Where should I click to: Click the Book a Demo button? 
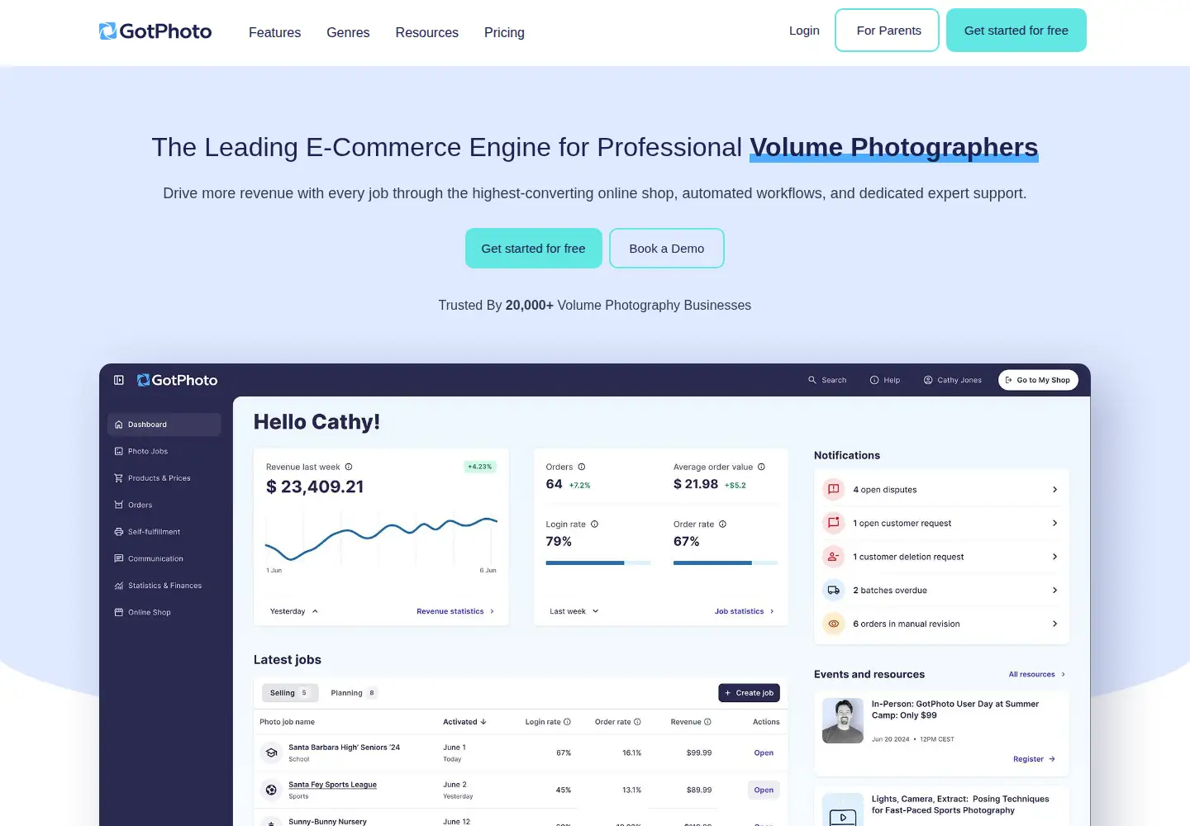[x=667, y=249]
